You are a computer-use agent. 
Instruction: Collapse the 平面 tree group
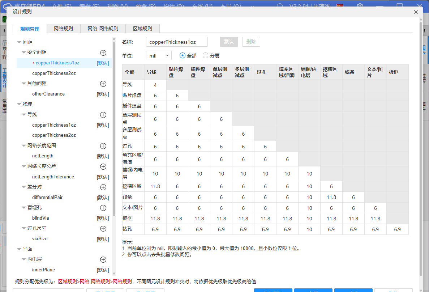(x=19, y=249)
